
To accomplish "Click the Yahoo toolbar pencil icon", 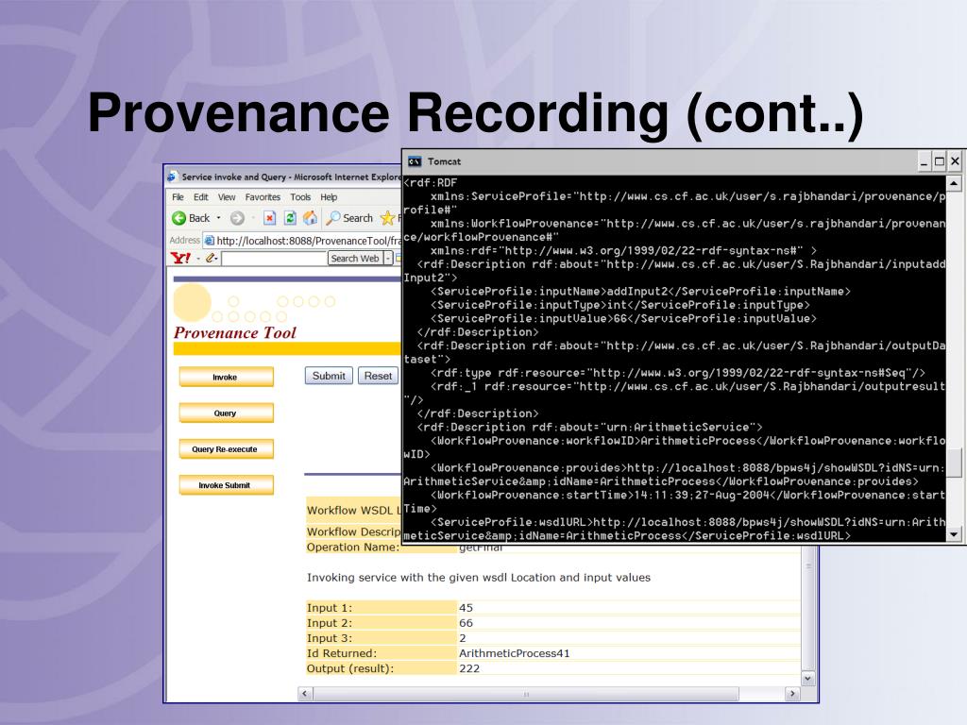I will pyautogui.click(x=211, y=259).
